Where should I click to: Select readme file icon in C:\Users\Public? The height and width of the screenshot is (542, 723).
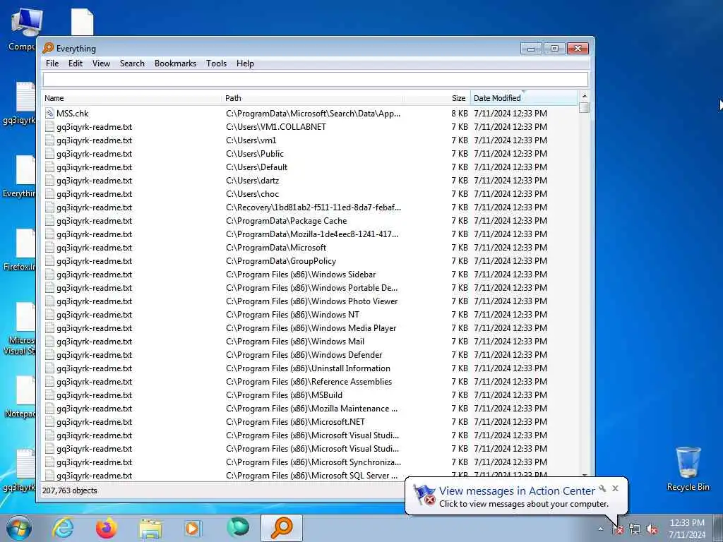click(x=50, y=153)
